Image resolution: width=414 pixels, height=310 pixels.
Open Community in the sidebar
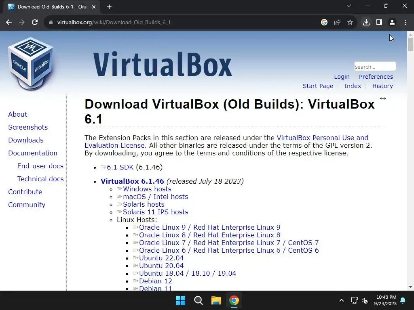tap(27, 205)
